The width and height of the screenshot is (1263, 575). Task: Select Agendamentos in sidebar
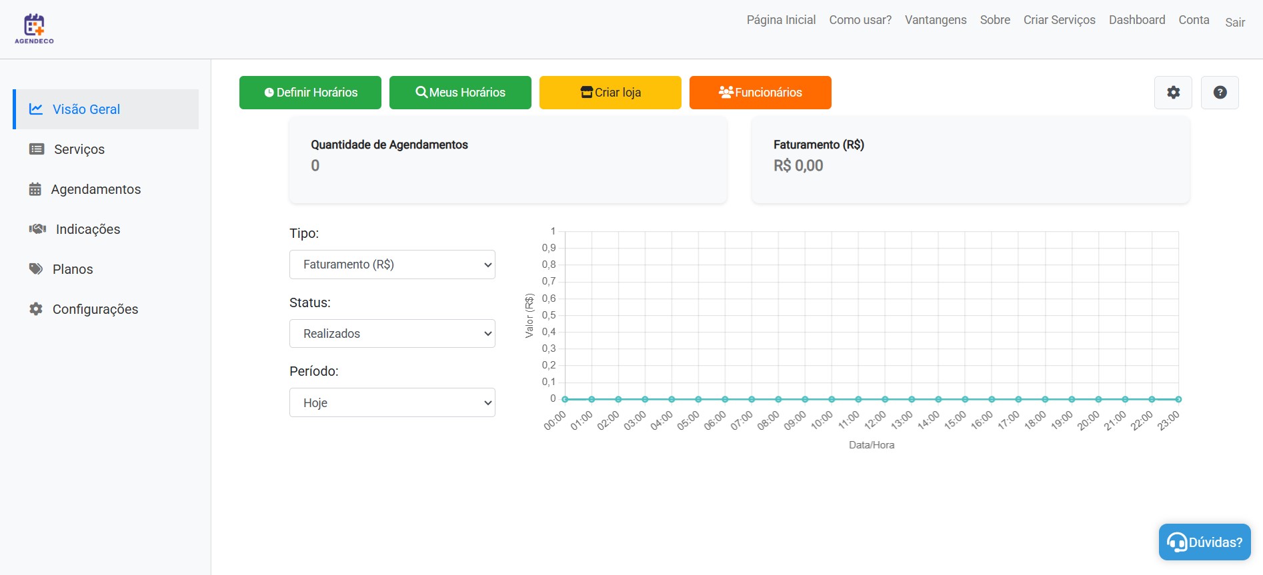click(106, 189)
